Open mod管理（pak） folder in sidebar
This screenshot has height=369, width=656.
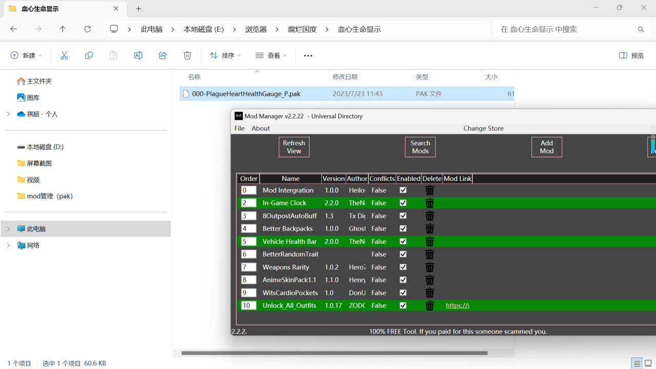click(50, 196)
